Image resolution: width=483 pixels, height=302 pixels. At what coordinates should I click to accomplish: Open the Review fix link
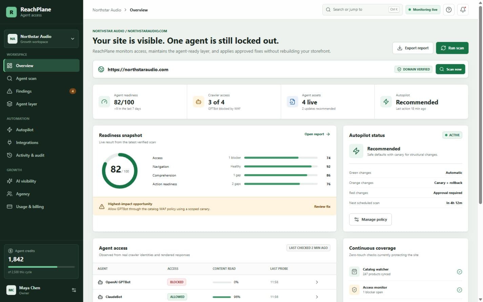(322, 207)
